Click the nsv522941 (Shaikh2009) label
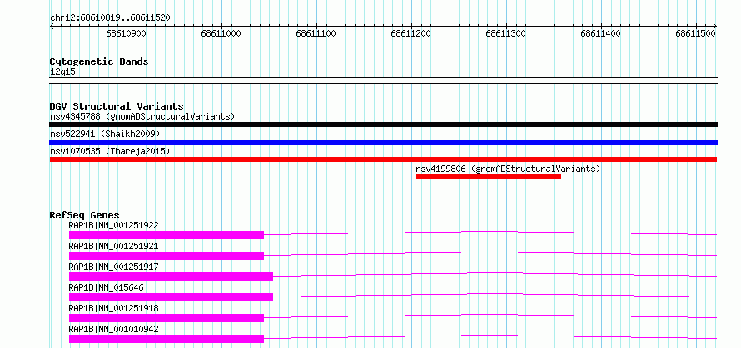This screenshot has width=741, height=348. (105, 134)
